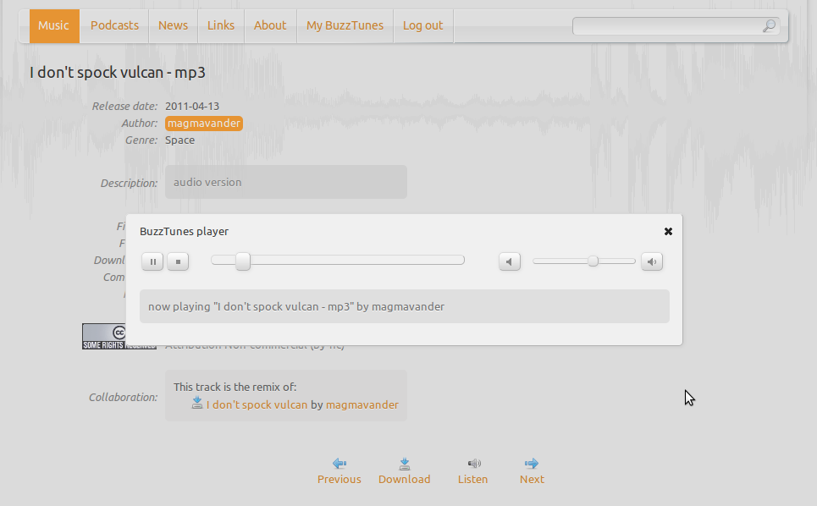The height and width of the screenshot is (506, 817).
Task: Open the Music tab
Action: coord(54,26)
